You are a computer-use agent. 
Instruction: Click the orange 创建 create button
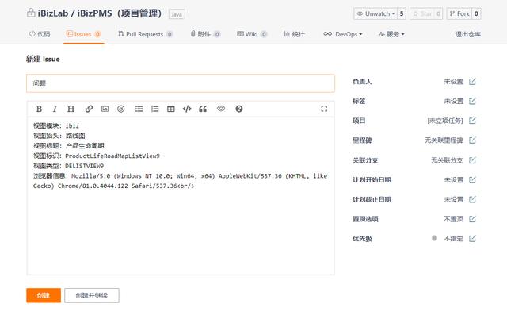44,295
